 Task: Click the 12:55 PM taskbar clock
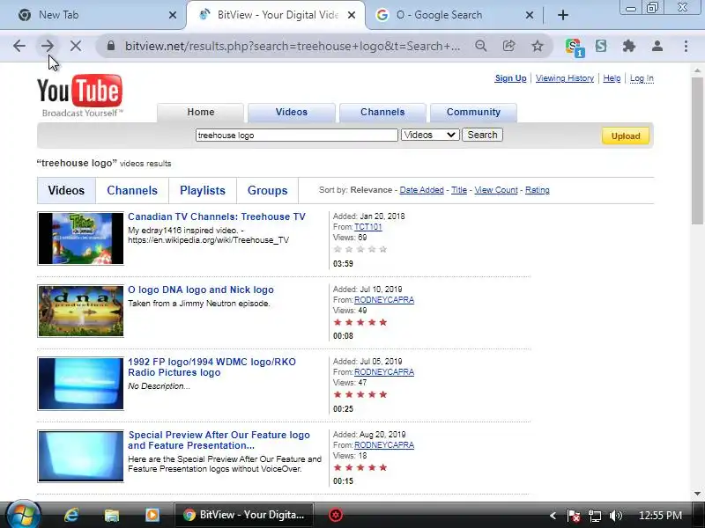660,516
